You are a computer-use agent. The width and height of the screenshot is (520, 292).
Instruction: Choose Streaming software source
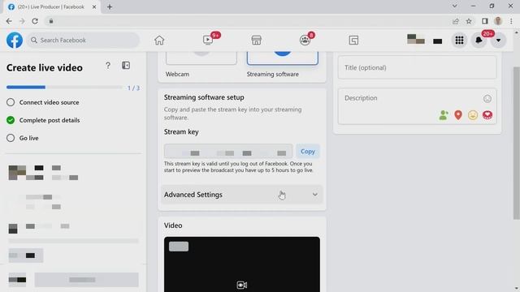click(x=282, y=65)
